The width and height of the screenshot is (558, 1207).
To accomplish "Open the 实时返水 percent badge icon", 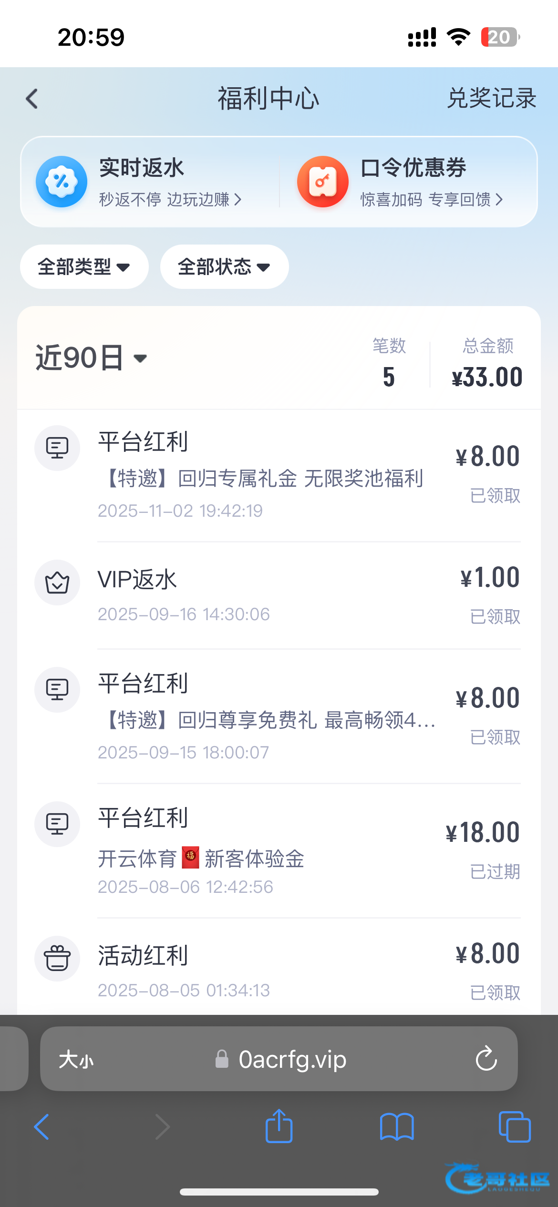I will coord(62,182).
